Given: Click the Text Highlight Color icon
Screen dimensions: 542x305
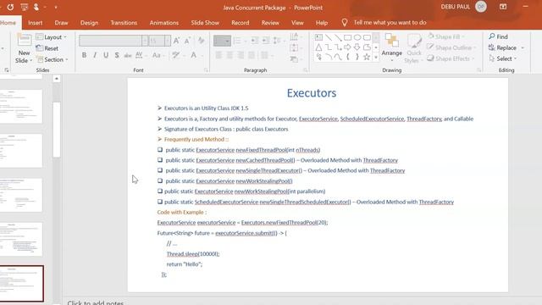Looking at the screenshot, I should (177, 55).
